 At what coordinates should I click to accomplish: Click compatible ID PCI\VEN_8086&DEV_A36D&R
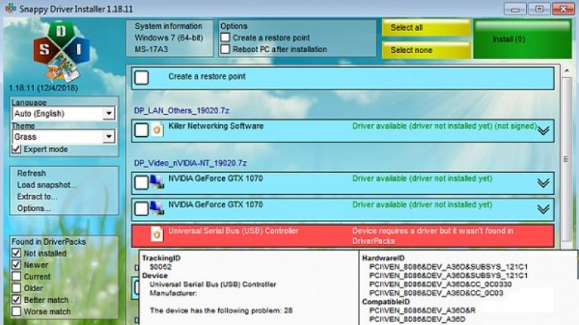[422, 310]
